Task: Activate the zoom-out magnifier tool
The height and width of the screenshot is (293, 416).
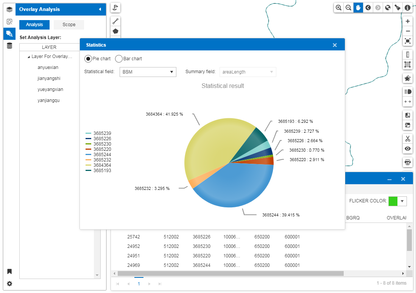Action: 348,8
